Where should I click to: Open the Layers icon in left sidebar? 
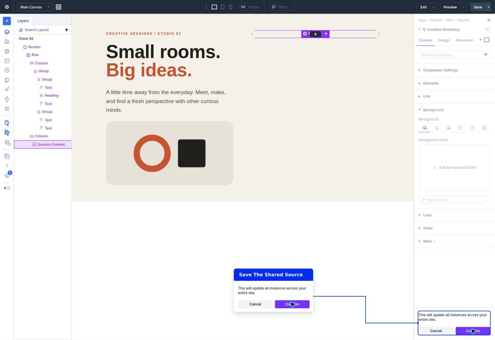click(7, 32)
